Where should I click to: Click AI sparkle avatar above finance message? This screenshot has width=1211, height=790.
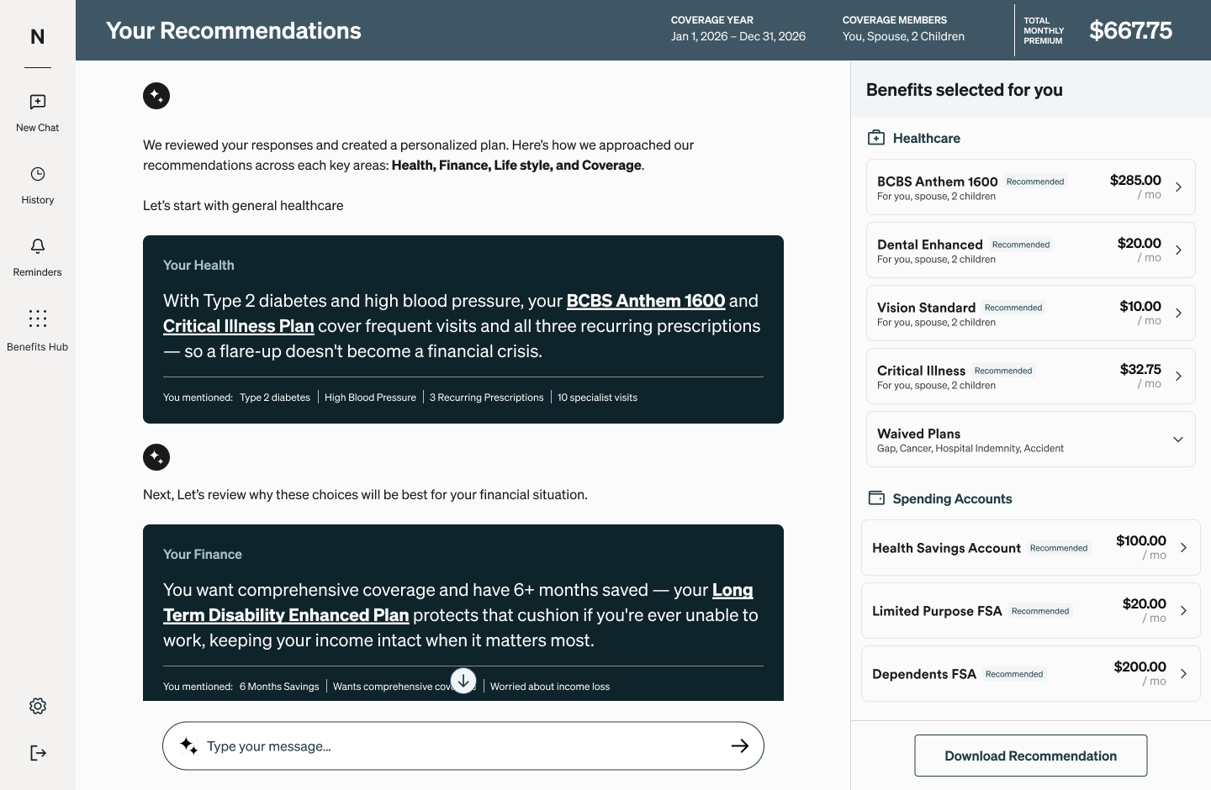coord(156,457)
